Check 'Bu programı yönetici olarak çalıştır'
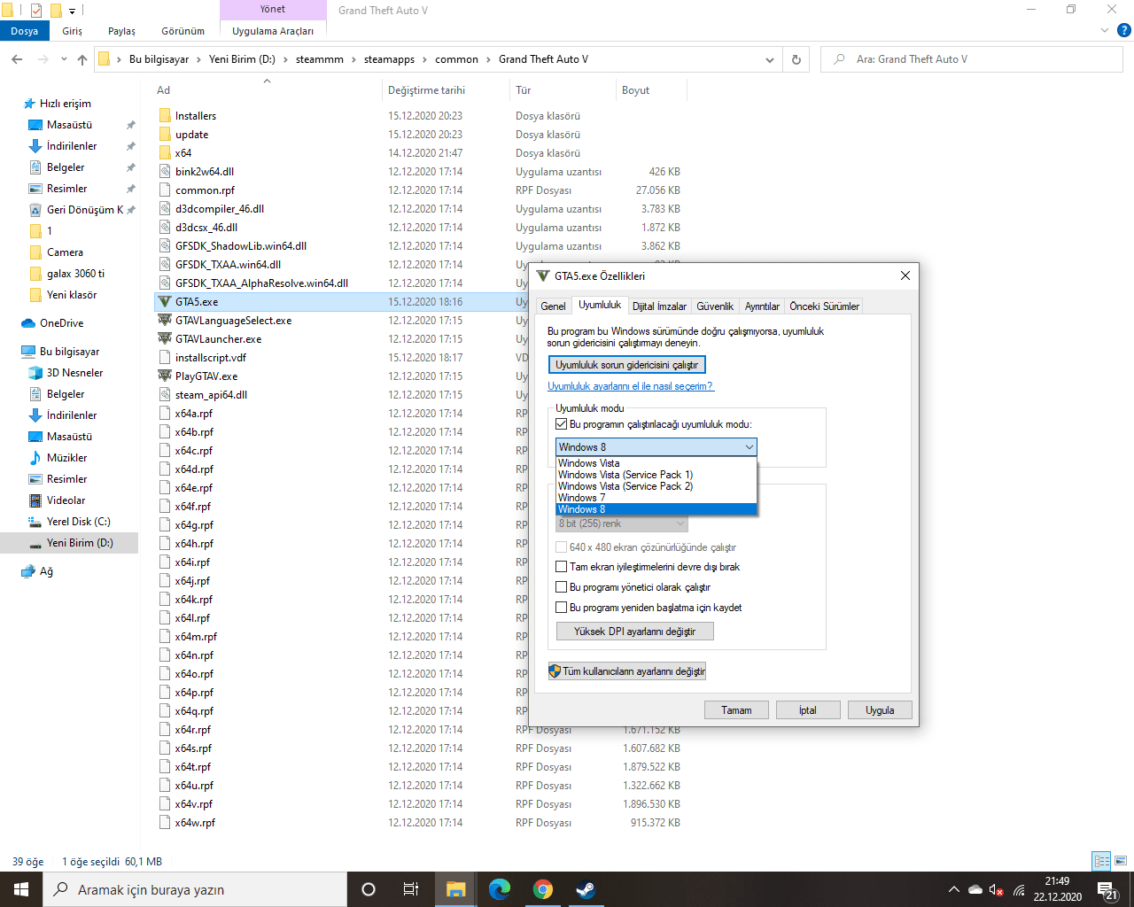Screen dimensions: 1134x907 click(561, 587)
